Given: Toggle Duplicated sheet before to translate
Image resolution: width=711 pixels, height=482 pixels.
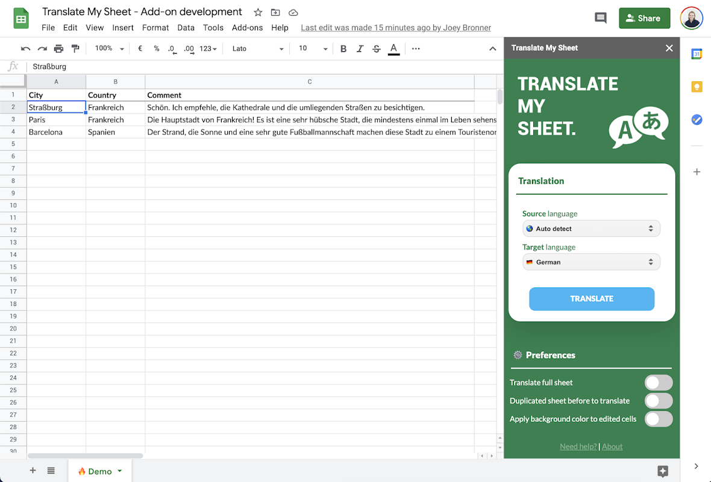Looking at the screenshot, I should pos(659,401).
